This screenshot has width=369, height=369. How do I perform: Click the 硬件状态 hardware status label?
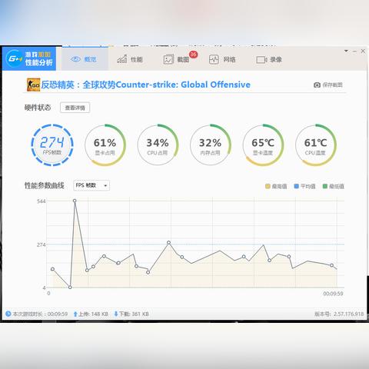tap(38, 108)
